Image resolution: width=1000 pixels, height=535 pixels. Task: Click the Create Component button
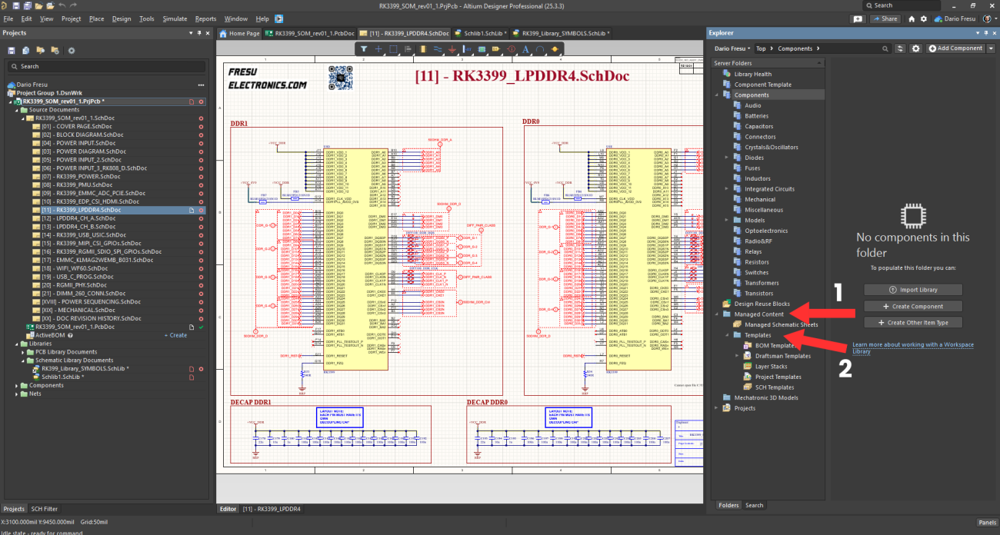click(914, 306)
